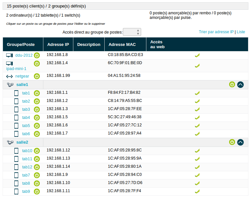Open the tab7 tablet link

coord(26,175)
